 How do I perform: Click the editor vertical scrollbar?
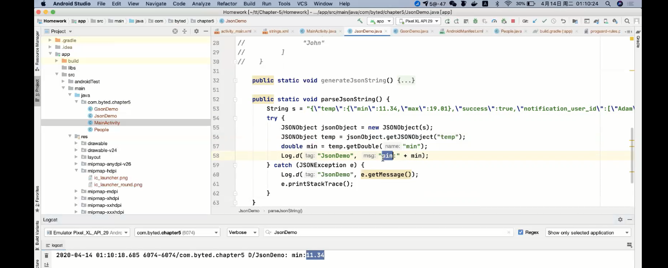632,155
